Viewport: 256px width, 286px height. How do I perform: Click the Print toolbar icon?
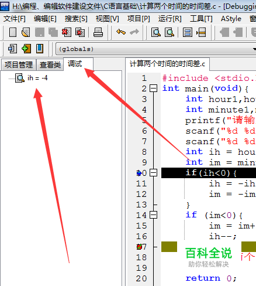pos(98,32)
